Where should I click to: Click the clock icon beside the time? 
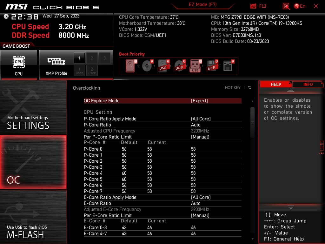[x=6, y=16]
